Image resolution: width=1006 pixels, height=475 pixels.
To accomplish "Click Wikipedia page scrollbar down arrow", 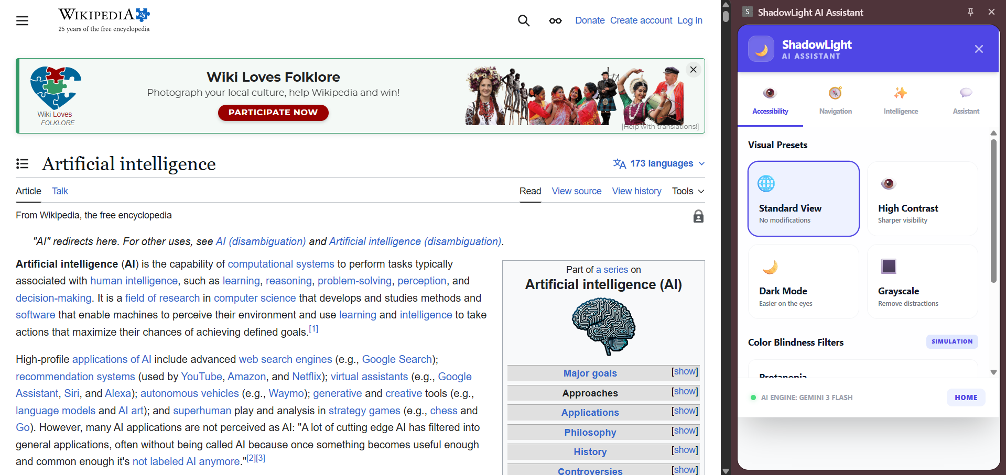I will point(726,471).
